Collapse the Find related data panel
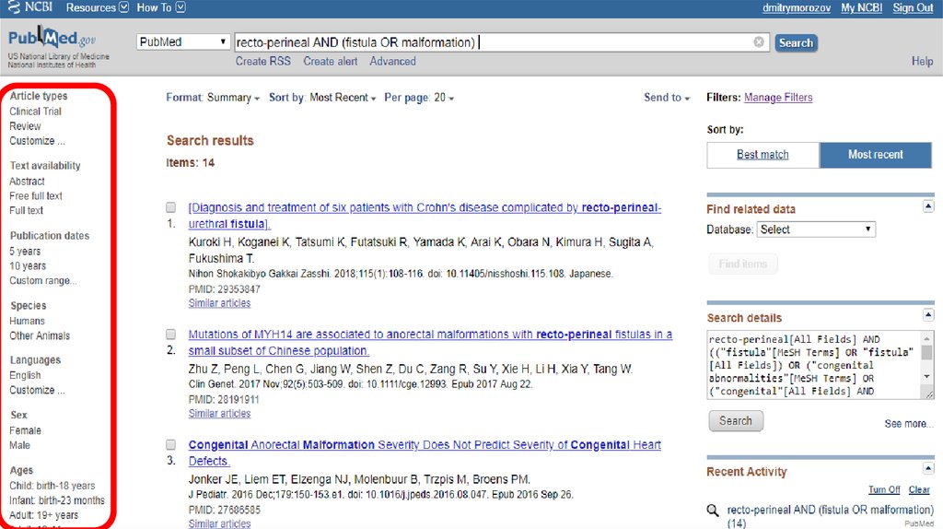Screen dimensions: 943x529 click(927, 206)
